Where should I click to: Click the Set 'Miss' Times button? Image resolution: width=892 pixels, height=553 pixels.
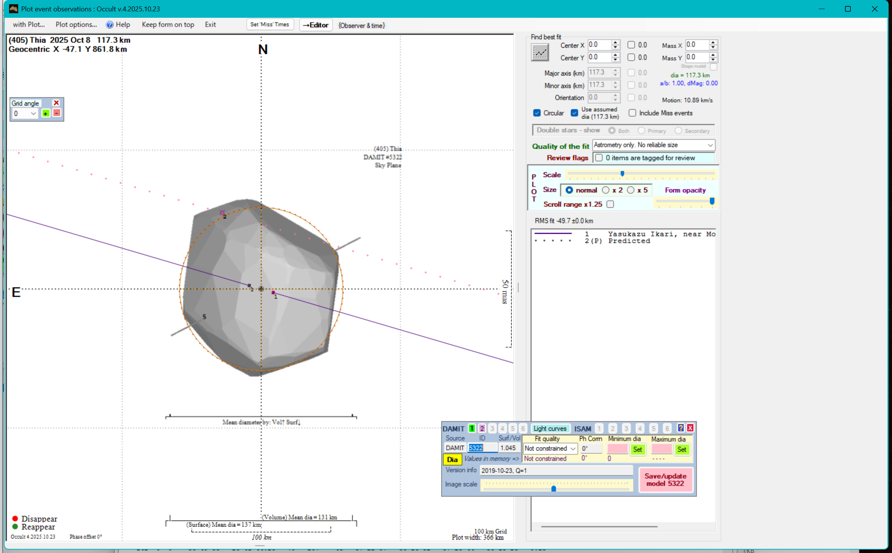tap(270, 25)
